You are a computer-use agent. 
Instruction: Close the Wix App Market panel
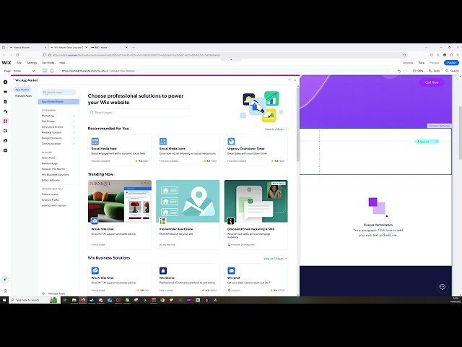(295, 80)
